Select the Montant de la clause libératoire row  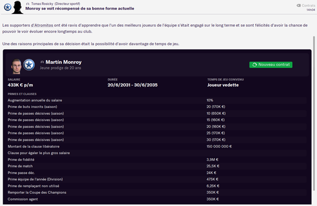[157, 146]
